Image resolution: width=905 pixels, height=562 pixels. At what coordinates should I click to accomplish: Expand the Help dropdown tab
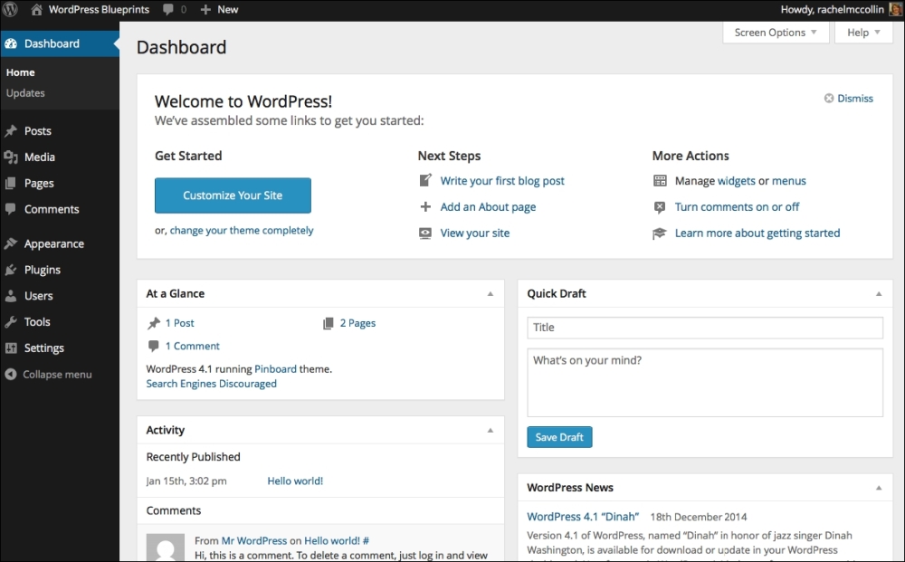[863, 33]
